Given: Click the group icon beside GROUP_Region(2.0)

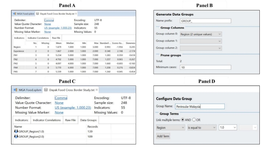Looking at the screenshot, I should click(16, 136).
